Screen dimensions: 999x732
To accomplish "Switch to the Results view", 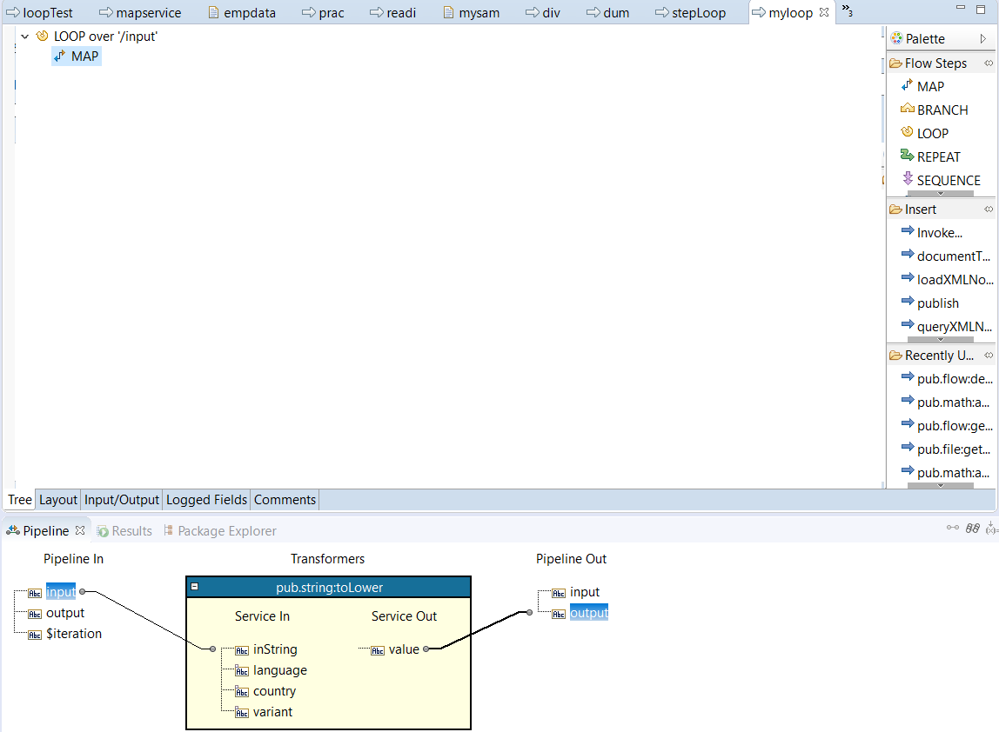I will [124, 531].
